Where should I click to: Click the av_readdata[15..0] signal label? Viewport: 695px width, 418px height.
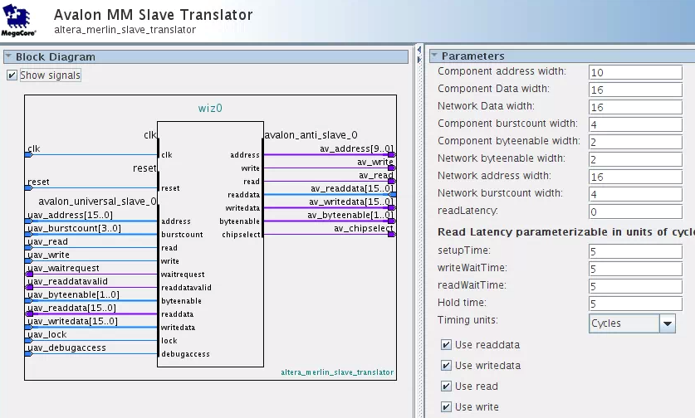(352, 188)
